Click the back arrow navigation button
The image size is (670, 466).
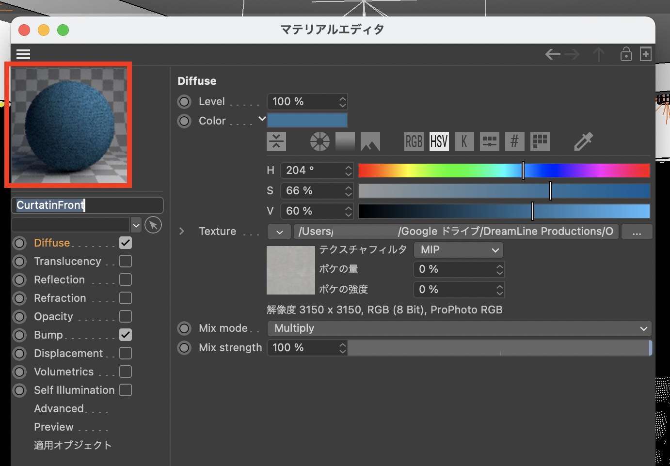[x=552, y=54]
